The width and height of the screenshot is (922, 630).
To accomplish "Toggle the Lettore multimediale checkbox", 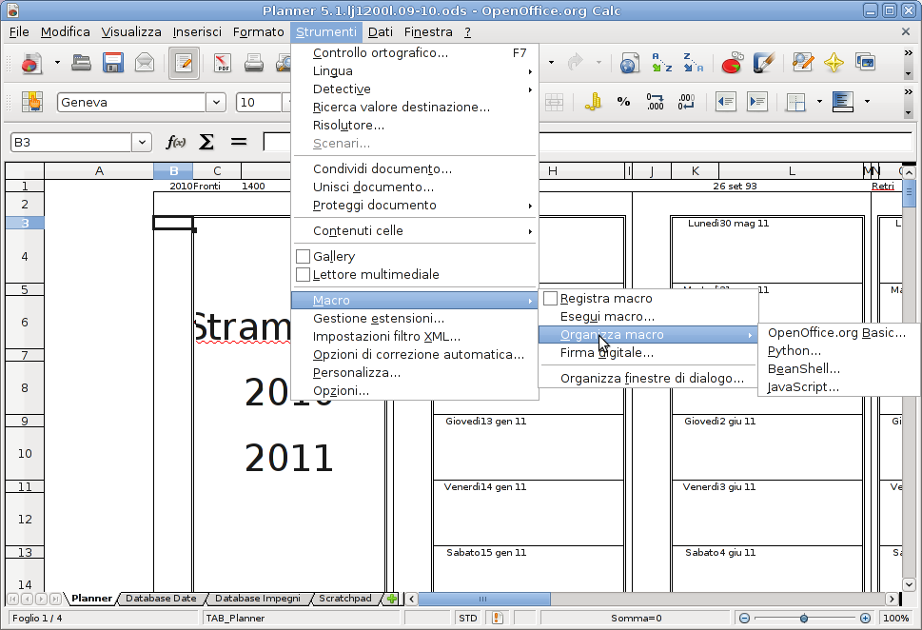I will [303, 274].
